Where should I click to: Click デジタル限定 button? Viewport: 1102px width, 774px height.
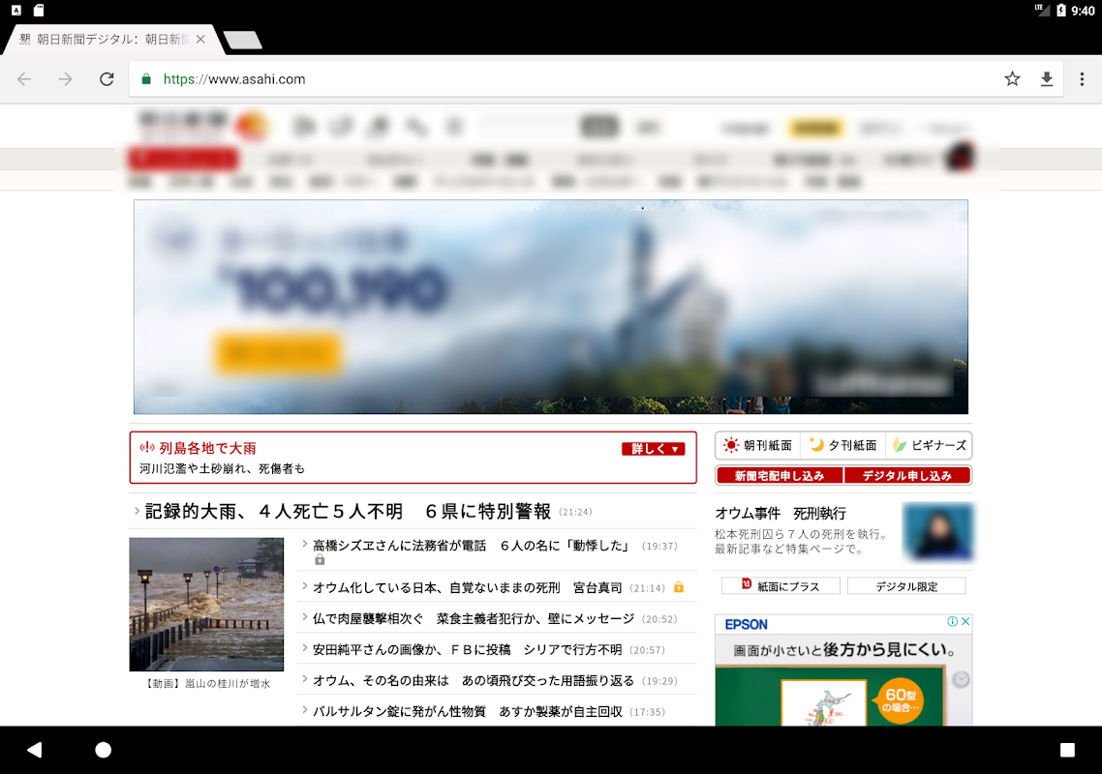[906, 585]
